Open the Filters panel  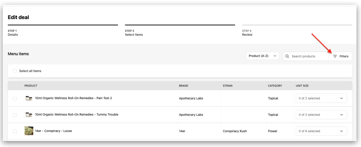coord(340,56)
